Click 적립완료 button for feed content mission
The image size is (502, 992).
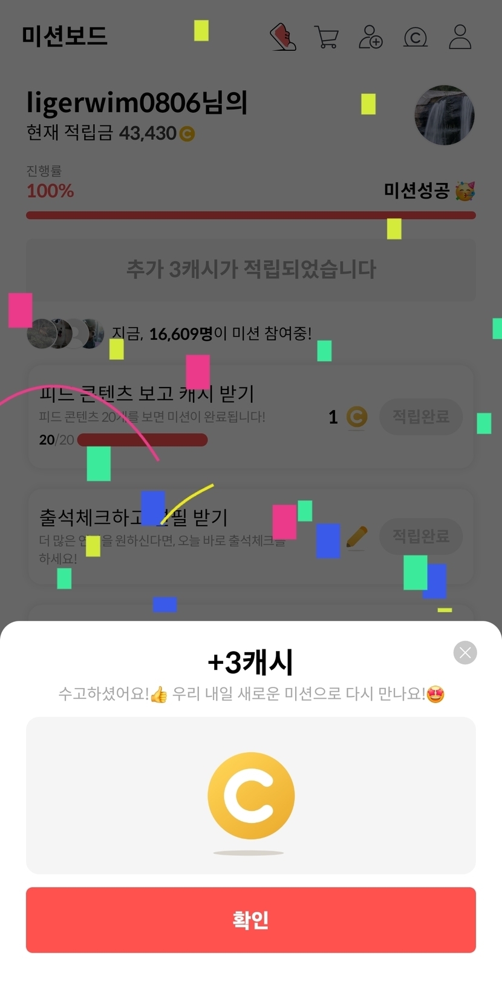click(x=421, y=417)
